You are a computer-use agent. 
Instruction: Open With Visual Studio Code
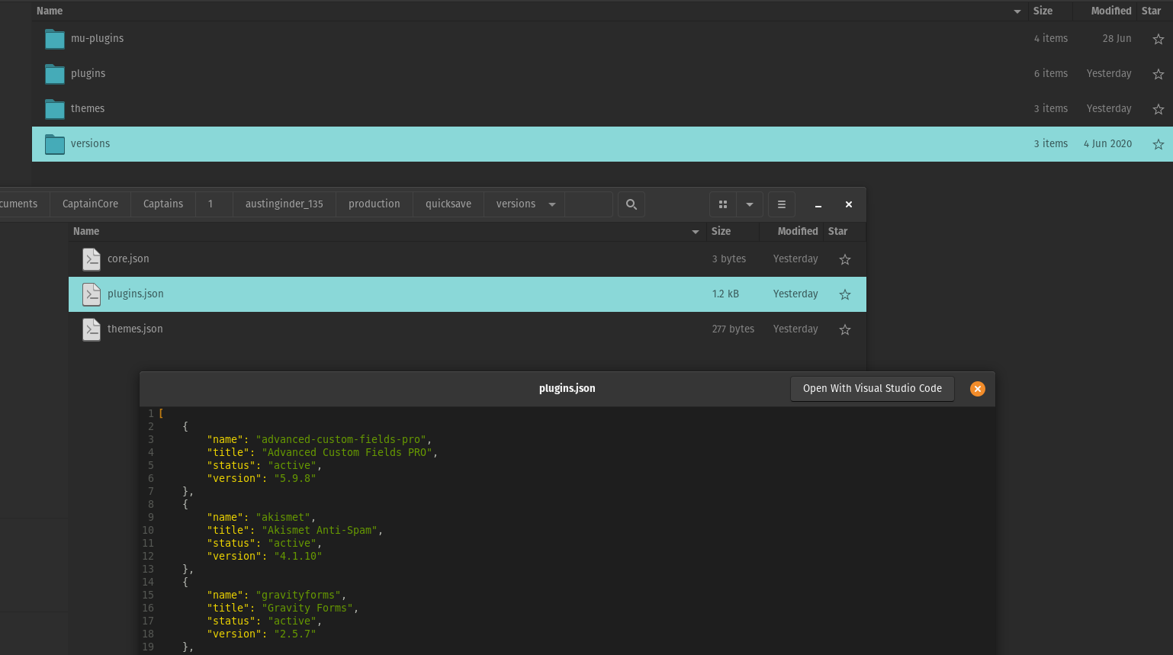click(873, 388)
